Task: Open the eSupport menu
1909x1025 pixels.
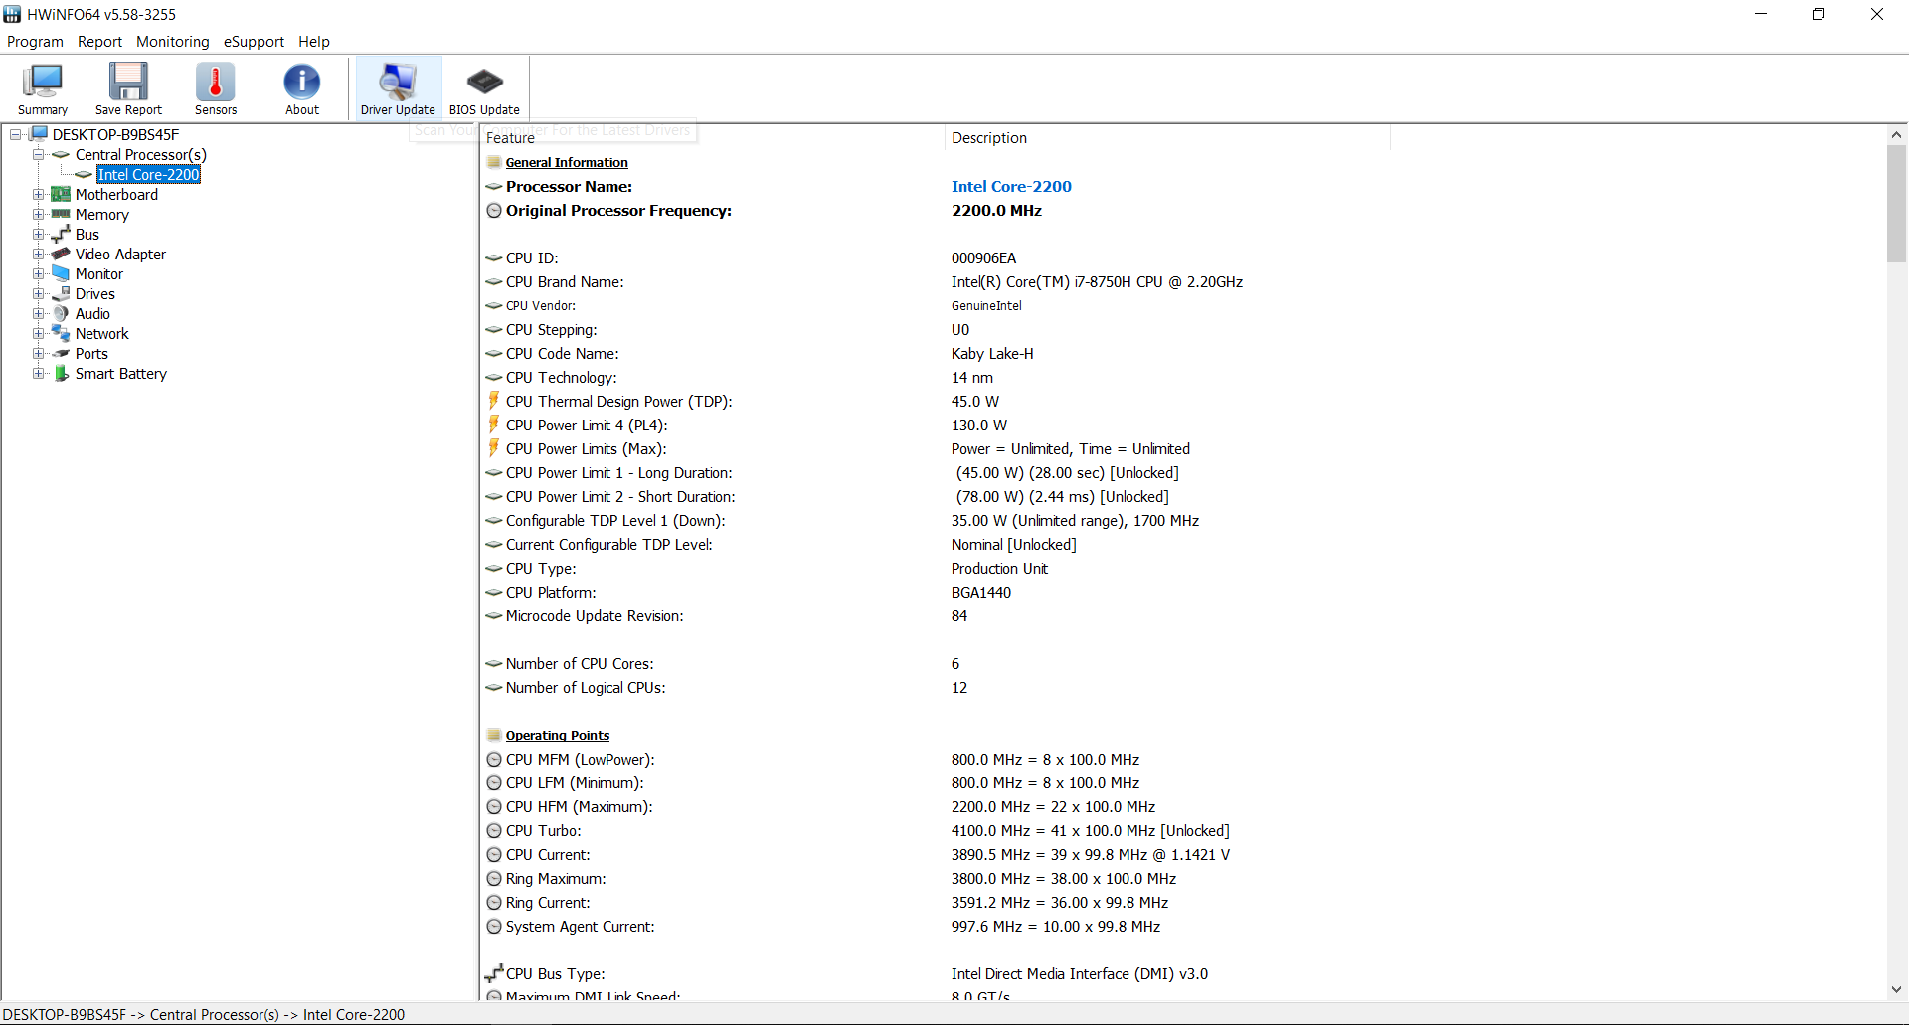Action: 254,42
